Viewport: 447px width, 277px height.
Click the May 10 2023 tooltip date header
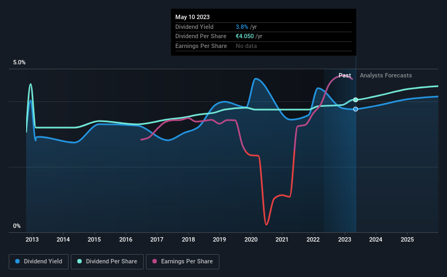pos(192,17)
